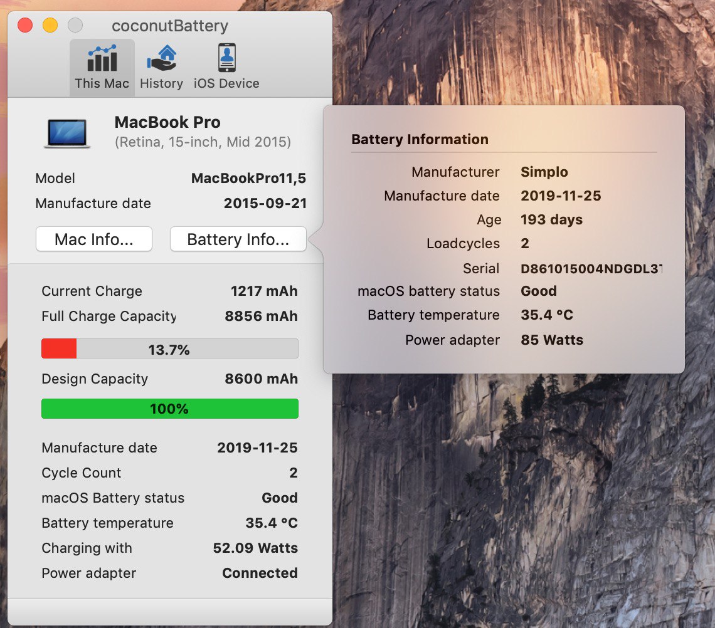Click the MacBook Pro laptop image

(67, 133)
